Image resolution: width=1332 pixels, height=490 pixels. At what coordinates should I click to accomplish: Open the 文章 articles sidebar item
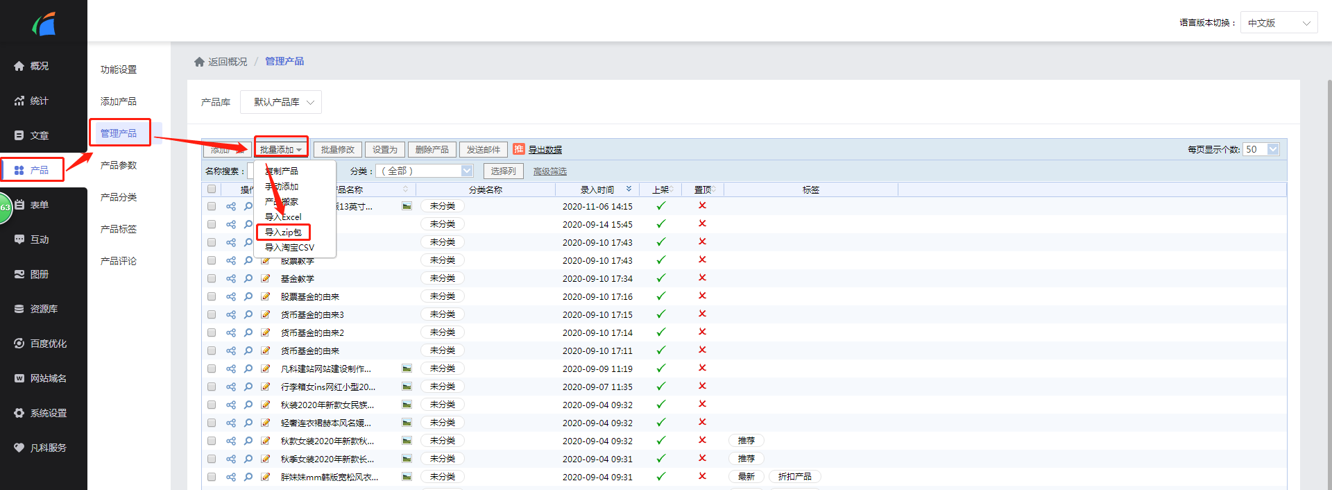pyautogui.click(x=31, y=135)
